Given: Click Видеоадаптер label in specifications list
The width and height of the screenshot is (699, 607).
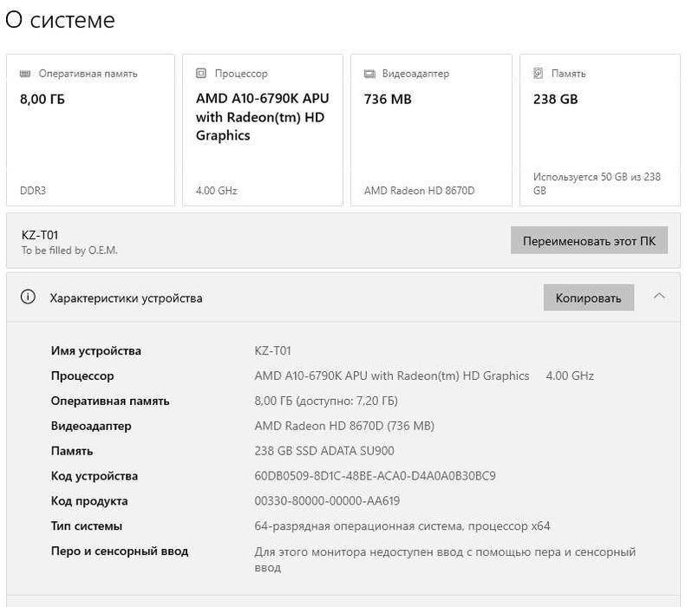Looking at the screenshot, I should (x=91, y=426).
